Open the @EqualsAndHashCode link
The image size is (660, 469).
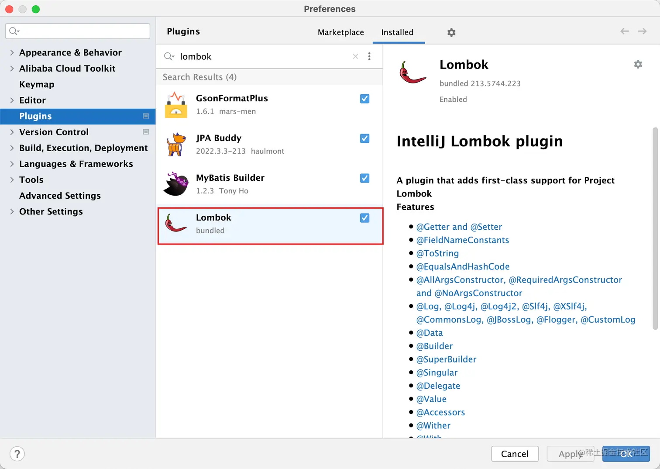pyautogui.click(x=463, y=266)
